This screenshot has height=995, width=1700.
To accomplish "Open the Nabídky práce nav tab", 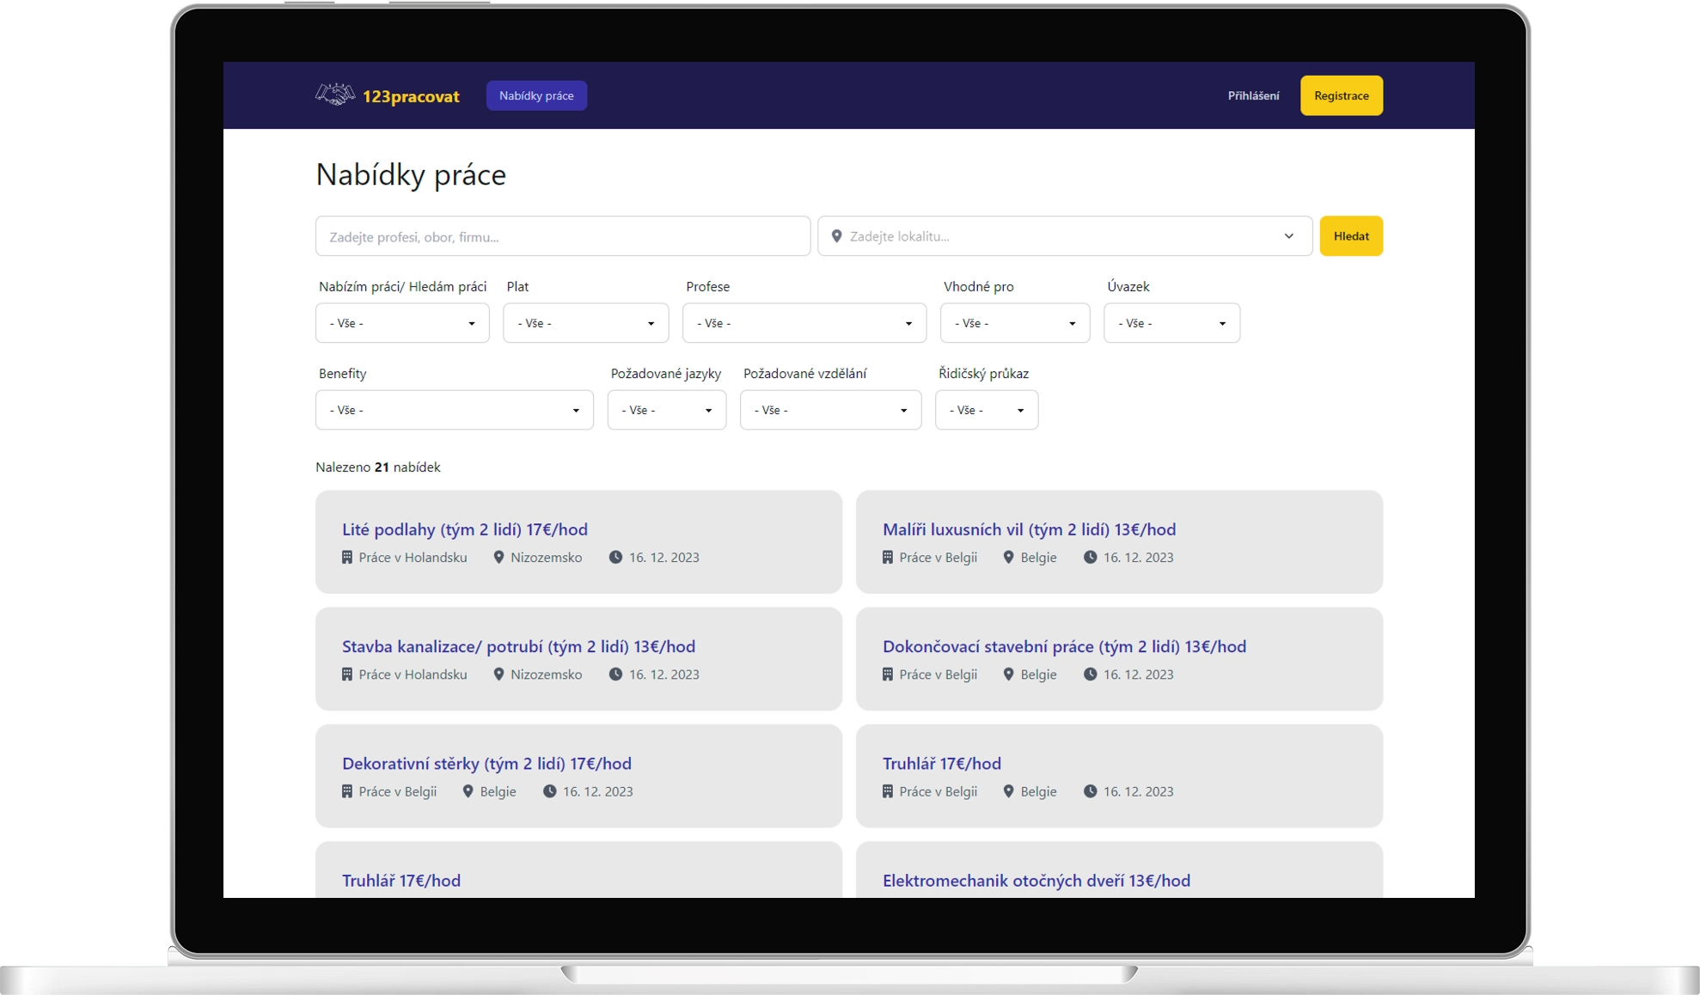I will (536, 95).
